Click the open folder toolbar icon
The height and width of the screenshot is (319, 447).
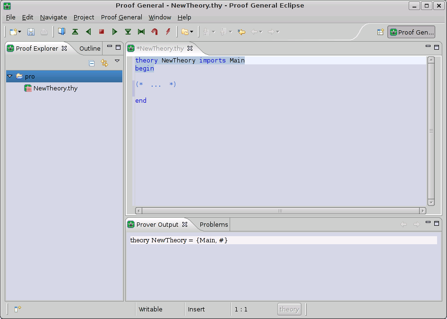(185, 32)
